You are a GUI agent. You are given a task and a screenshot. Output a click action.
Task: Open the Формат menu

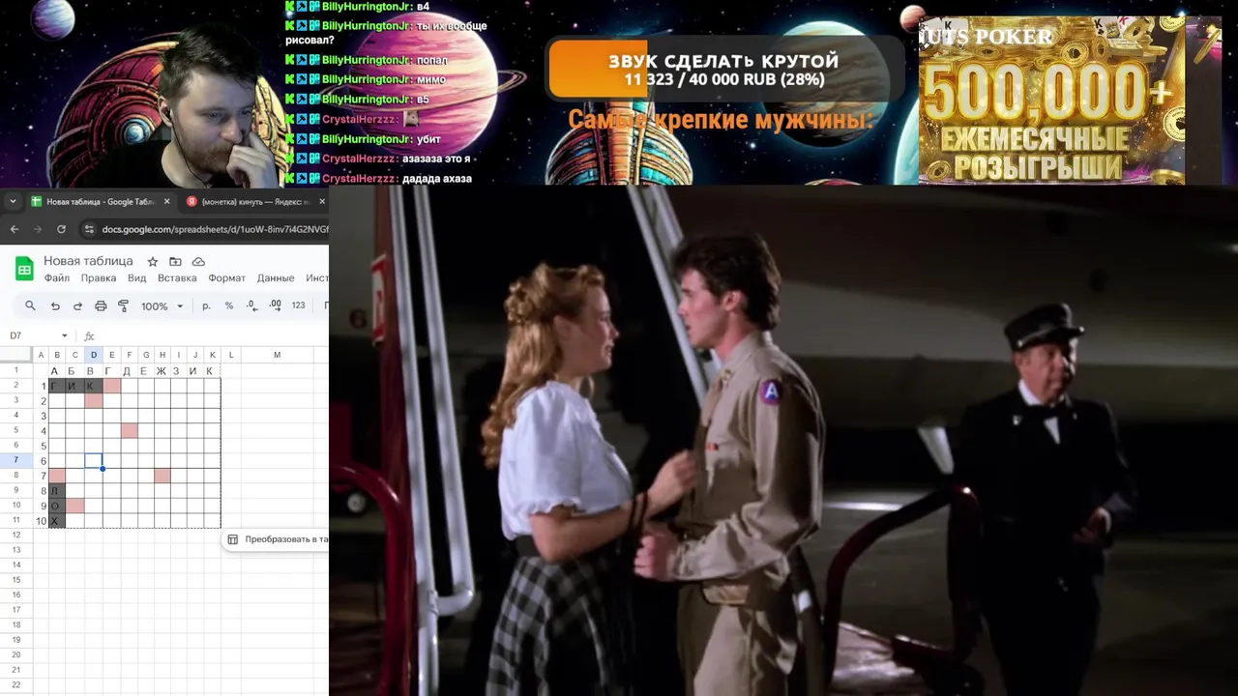tap(227, 278)
